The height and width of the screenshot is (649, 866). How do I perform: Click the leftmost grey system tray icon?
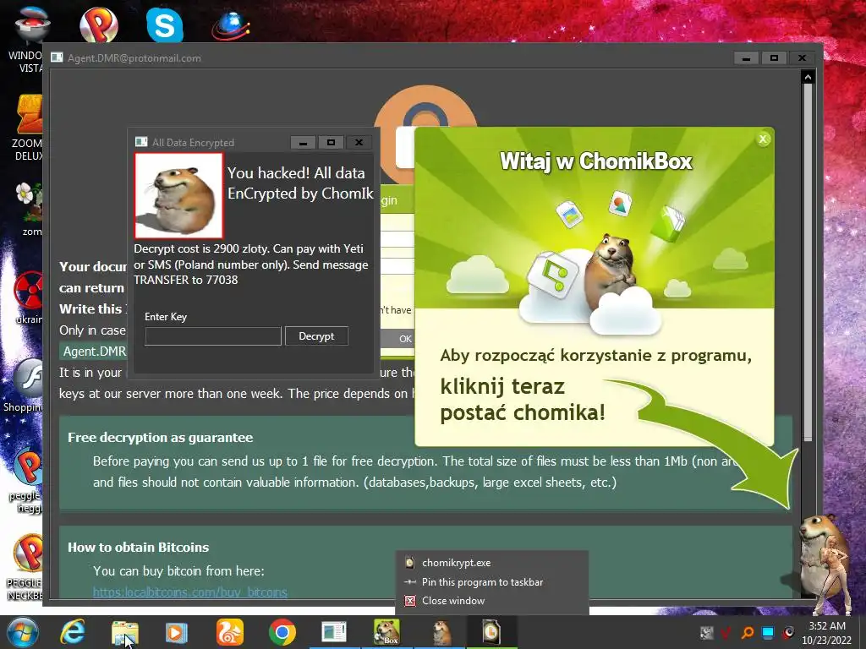click(x=706, y=632)
